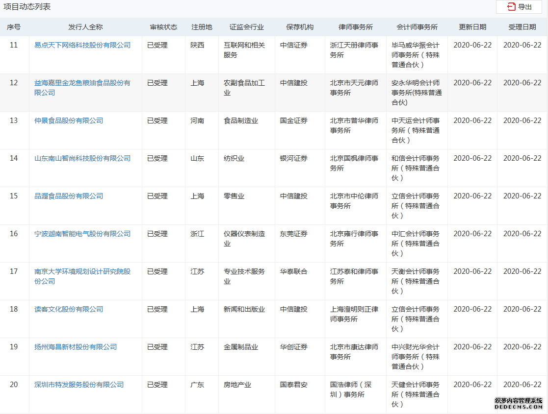Click the 项目动态列表 title
Viewport: 548px width, 414px height.
27,7
